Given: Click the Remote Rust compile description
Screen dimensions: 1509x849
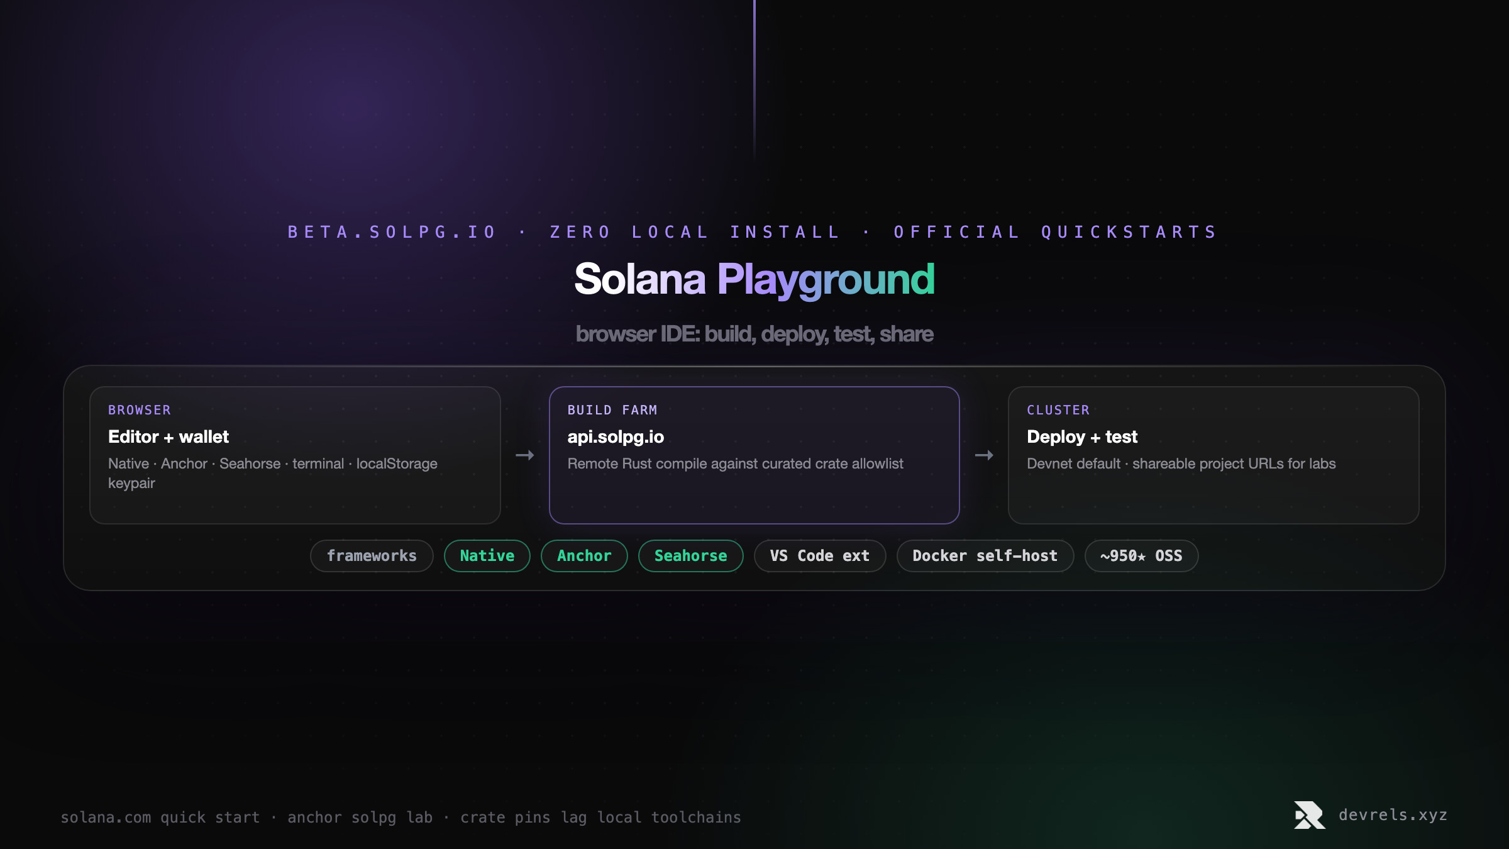Looking at the screenshot, I should [735, 463].
